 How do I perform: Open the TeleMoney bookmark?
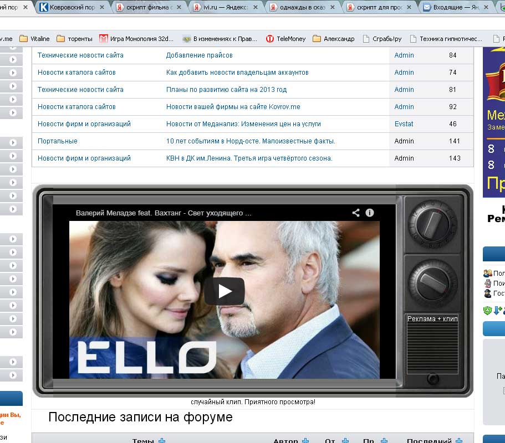pyautogui.click(x=285, y=39)
